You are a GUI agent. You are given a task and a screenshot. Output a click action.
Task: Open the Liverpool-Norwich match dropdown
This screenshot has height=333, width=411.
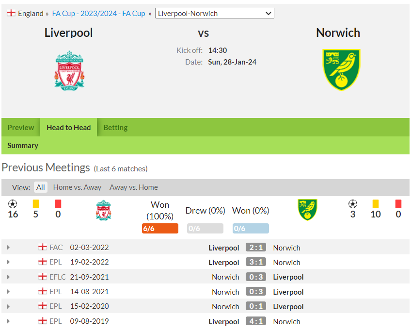(x=214, y=13)
